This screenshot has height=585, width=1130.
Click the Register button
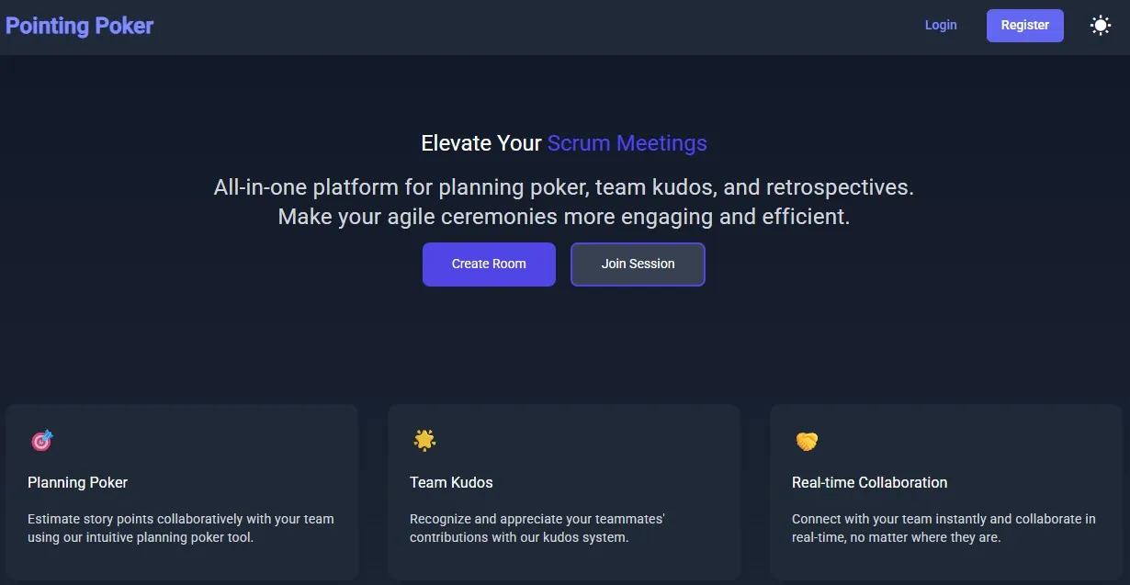coord(1025,26)
